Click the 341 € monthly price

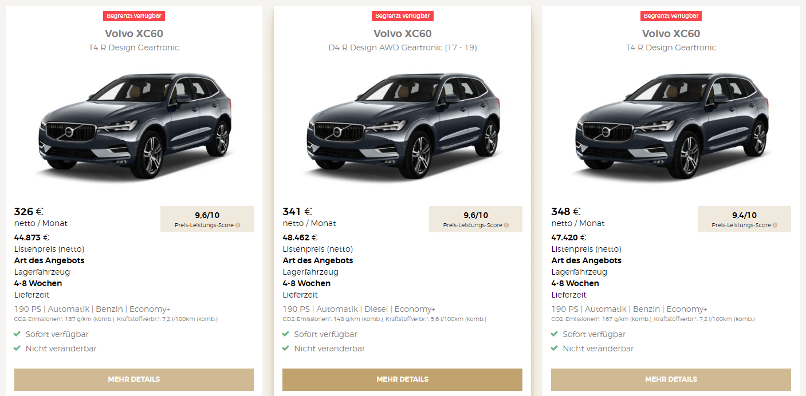point(297,212)
